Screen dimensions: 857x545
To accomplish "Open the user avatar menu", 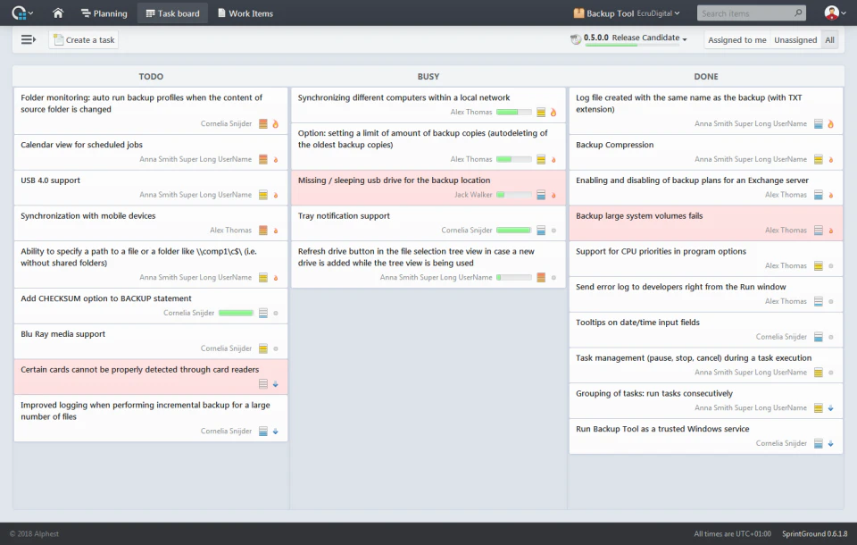I will tap(835, 13).
